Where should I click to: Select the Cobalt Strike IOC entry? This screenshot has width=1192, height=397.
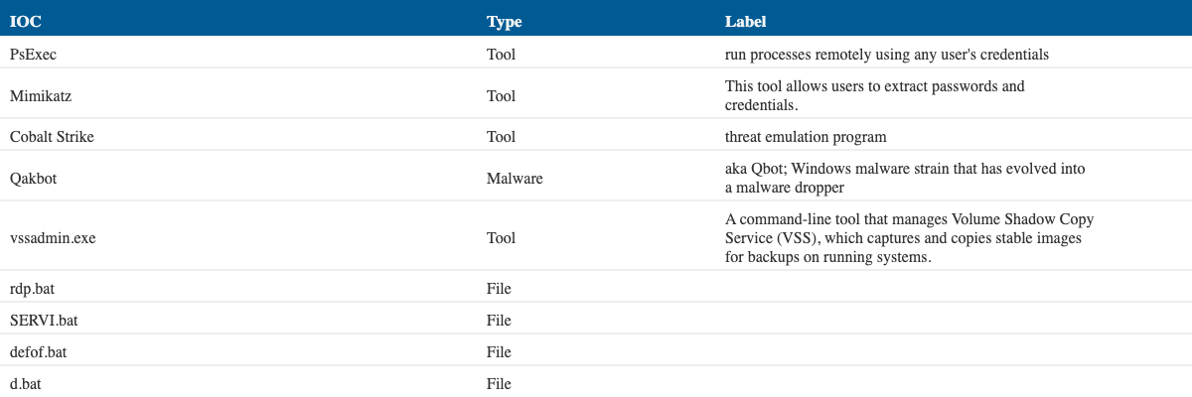(52, 137)
